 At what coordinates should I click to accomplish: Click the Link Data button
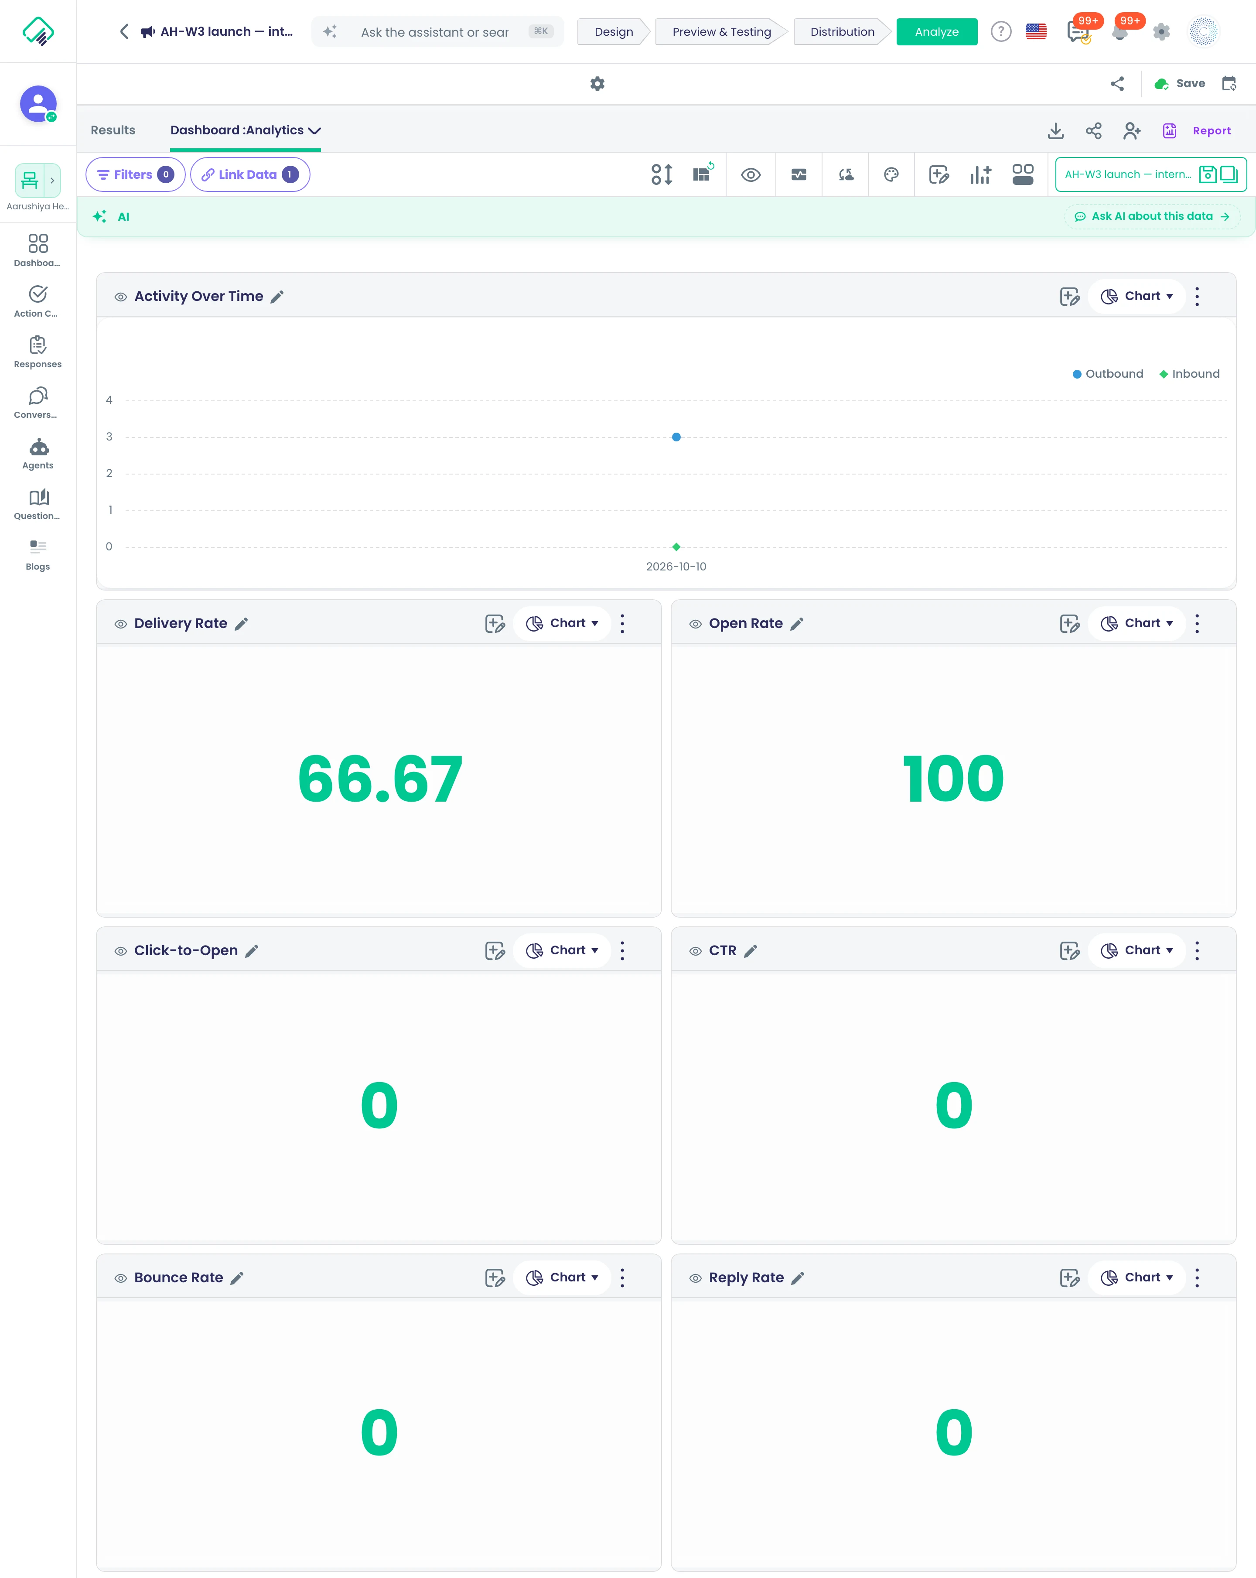250,174
